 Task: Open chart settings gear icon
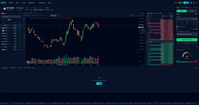[131, 15]
